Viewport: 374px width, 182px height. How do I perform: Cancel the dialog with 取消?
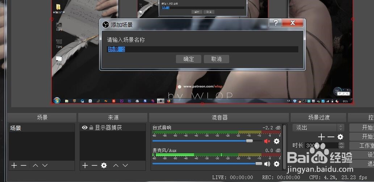click(x=216, y=59)
